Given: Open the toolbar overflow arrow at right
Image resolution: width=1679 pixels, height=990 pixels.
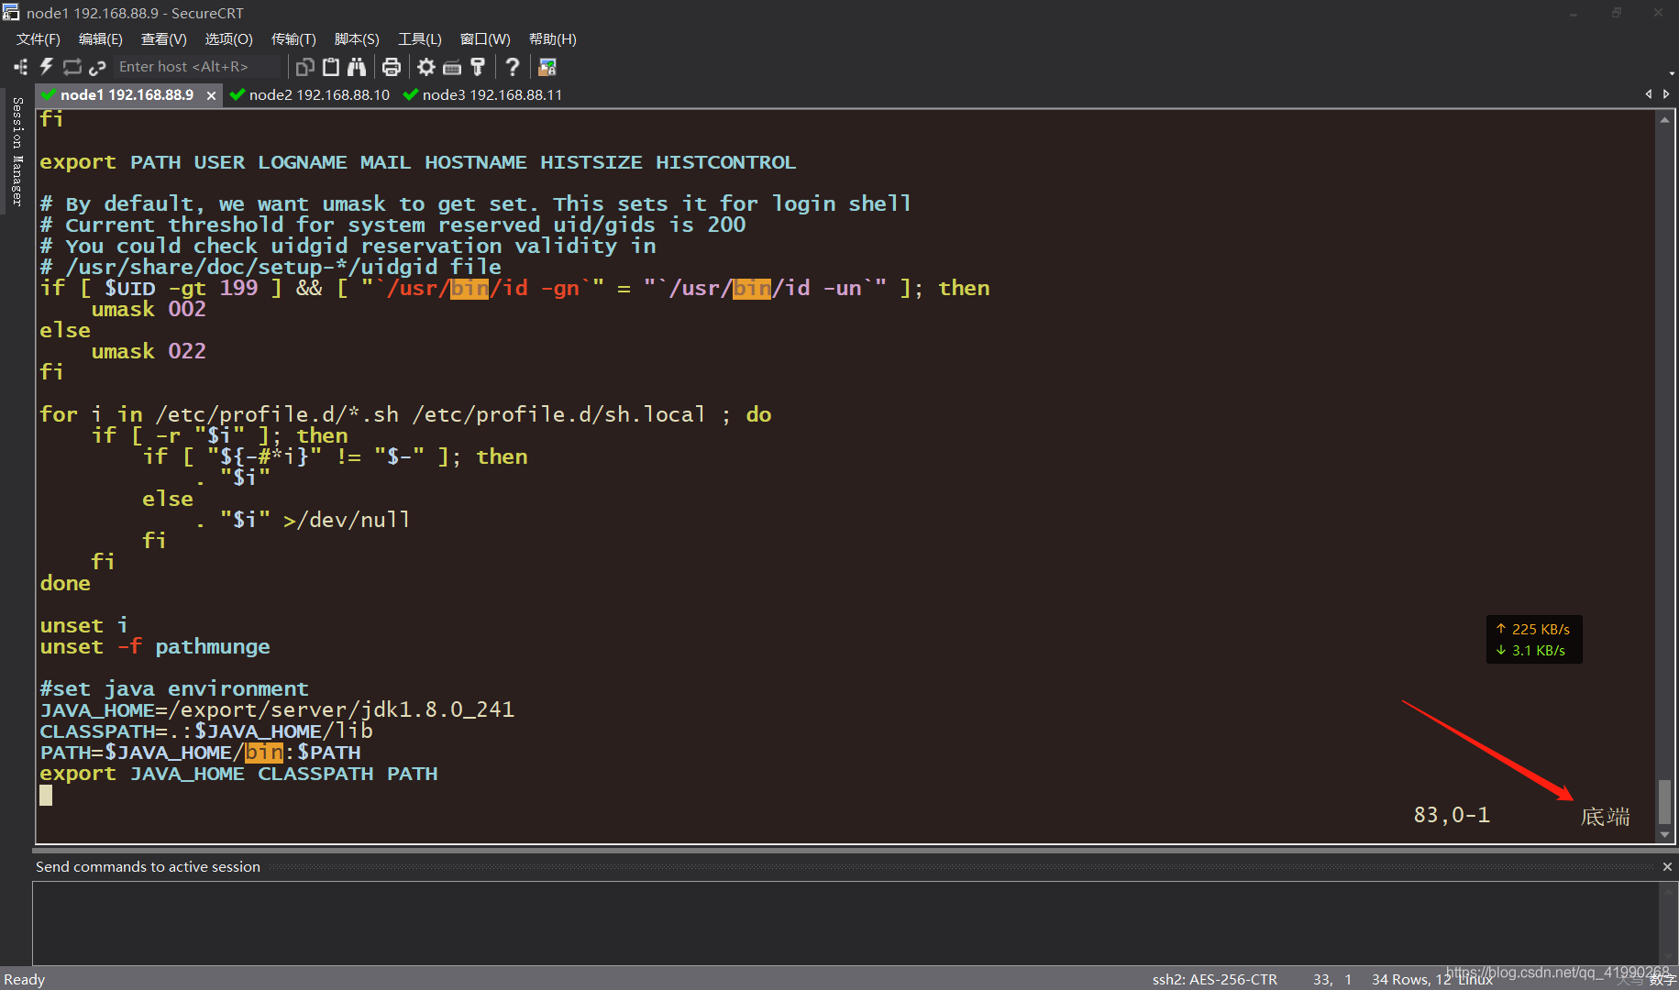Looking at the screenshot, I should pyautogui.click(x=1673, y=73).
